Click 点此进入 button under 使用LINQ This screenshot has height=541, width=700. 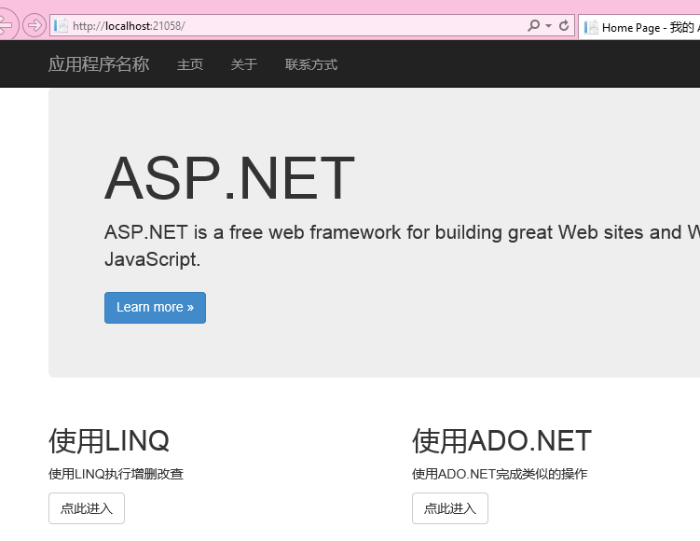[87, 508]
